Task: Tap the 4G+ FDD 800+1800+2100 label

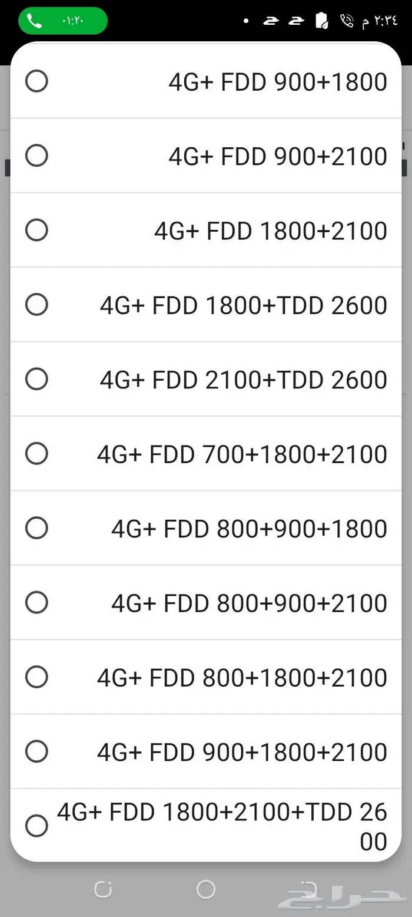Action: (x=242, y=678)
